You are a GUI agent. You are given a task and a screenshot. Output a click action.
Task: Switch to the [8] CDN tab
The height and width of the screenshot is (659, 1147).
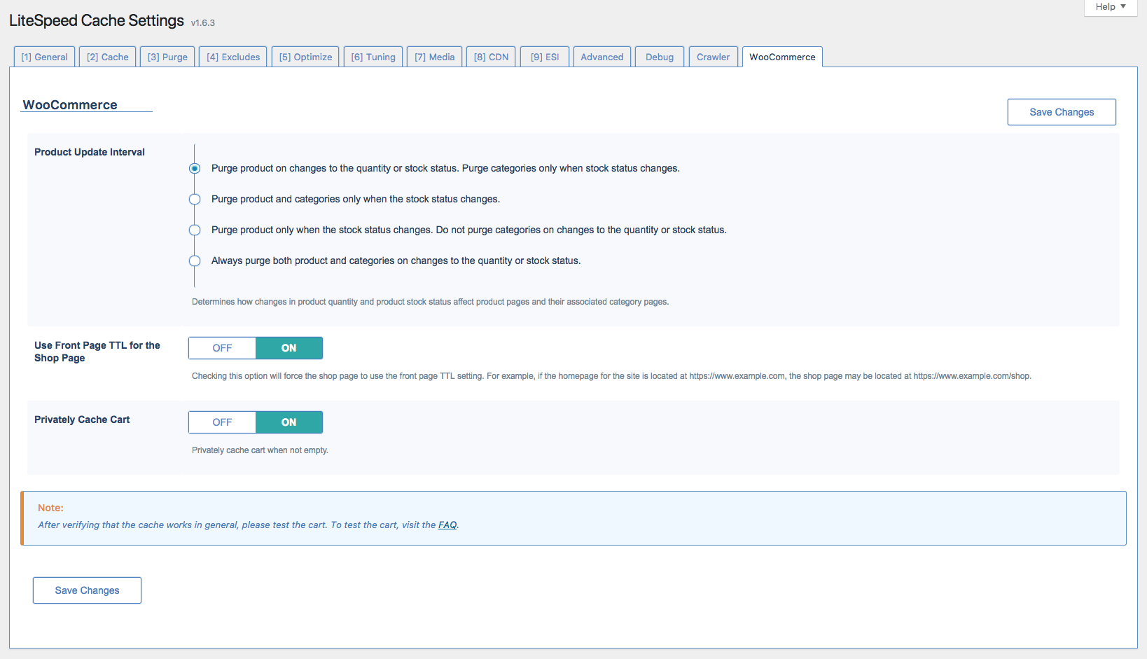click(491, 57)
